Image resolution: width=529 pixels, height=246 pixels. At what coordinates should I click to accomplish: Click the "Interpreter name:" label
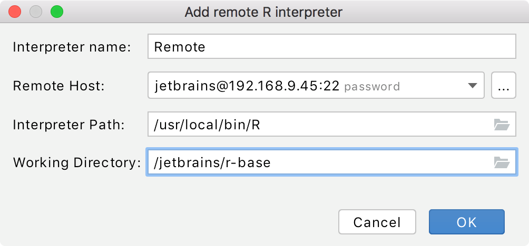tap(72, 47)
